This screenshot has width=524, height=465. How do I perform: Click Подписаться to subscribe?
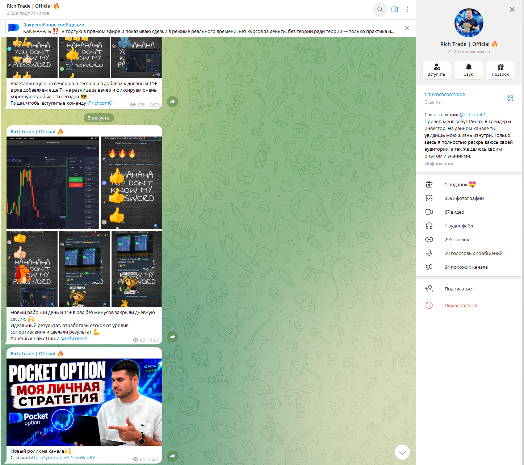pos(469,289)
